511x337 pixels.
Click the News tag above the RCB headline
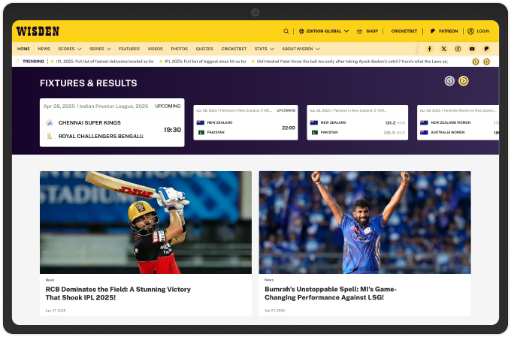[50, 280]
